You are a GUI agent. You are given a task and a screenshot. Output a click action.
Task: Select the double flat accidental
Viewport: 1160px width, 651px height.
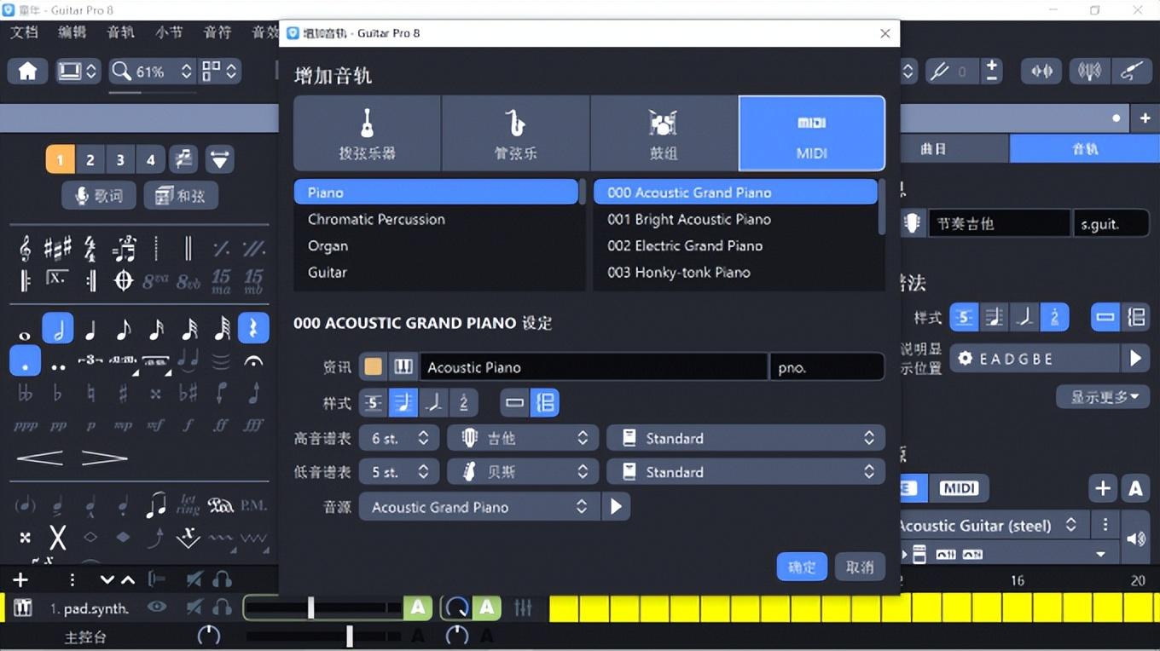tap(25, 394)
